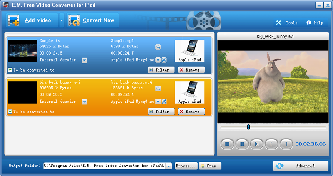Click the 'Sample.ts' file name
333x176 pixels.
50,40
